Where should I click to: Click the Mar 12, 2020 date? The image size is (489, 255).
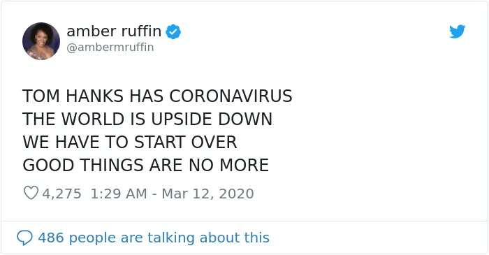coord(207,194)
